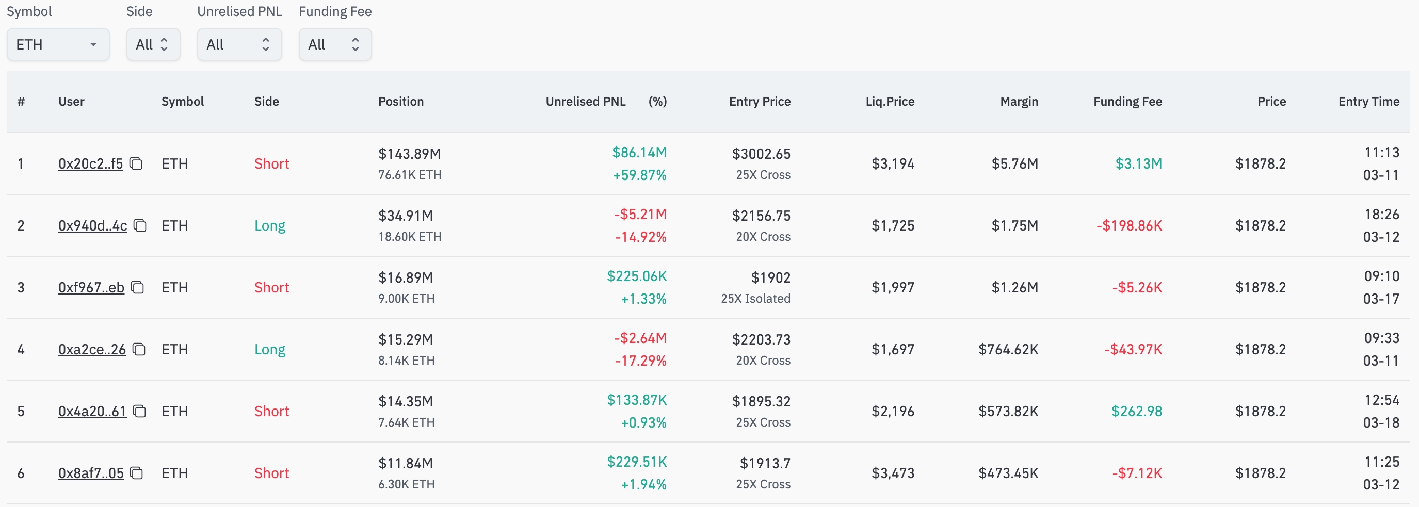Click the caret icon on the Symbol selector
Image resolution: width=1419 pixels, height=507 pixels.
pos(92,44)
